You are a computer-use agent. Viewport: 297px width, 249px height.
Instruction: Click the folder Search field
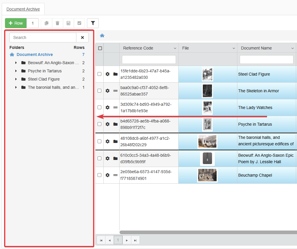pyautogui.click(x=43, y=37)
